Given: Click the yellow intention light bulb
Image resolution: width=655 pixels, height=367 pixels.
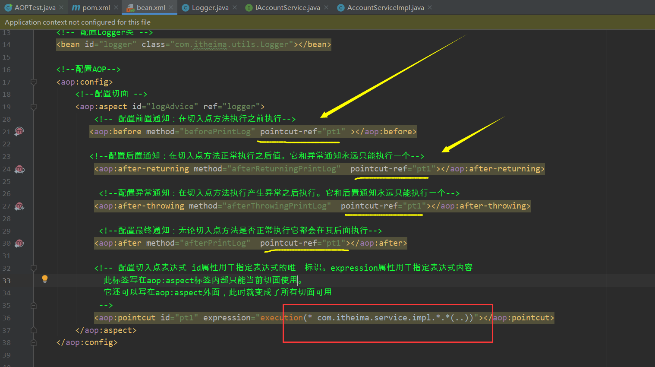Looking at the screenshot, I should tap(45, 279).
